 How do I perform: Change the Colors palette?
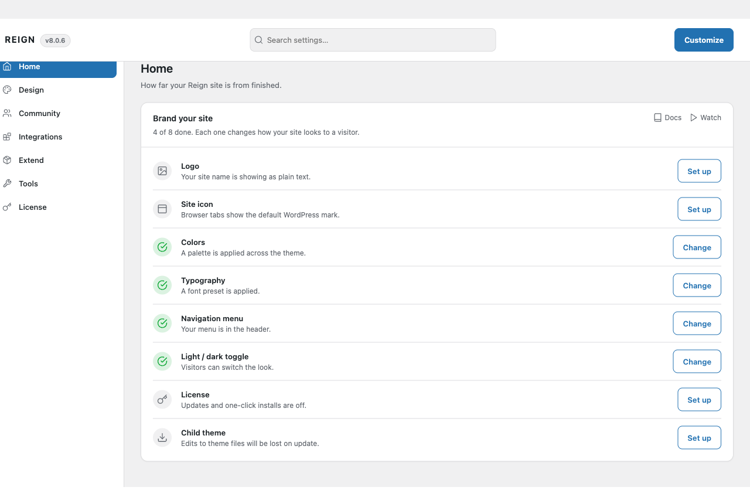click(x=697, y=247)
